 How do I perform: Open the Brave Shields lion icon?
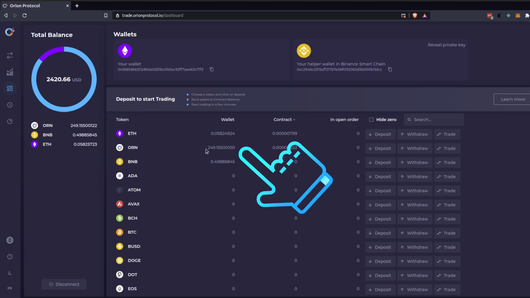pos(415,16)
